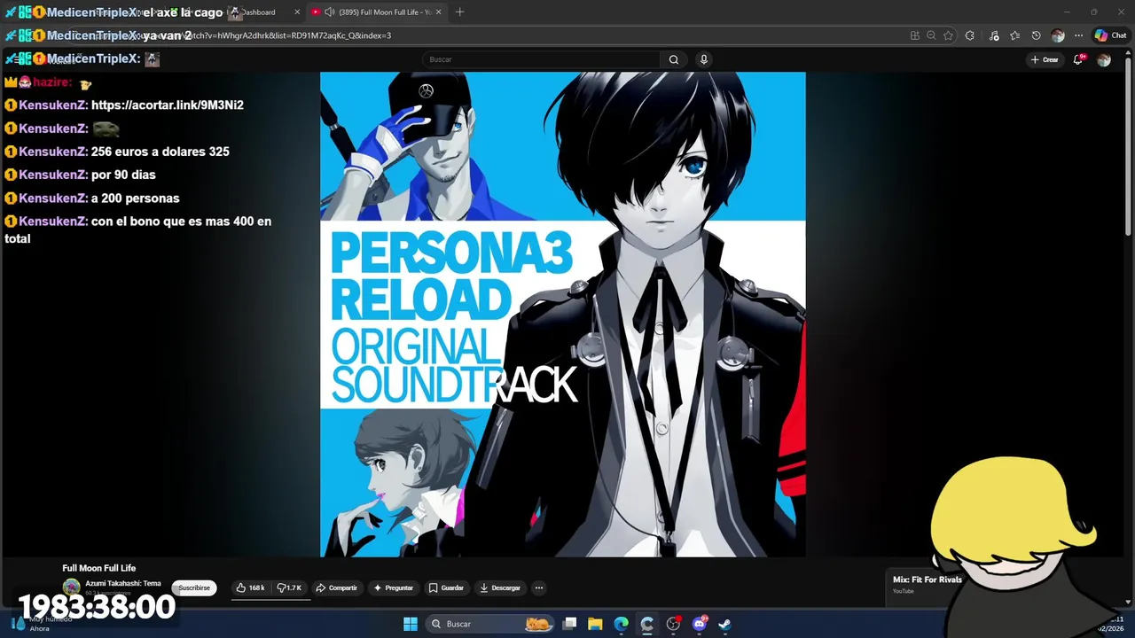Click the channel avatar beside Azumi Takahashi
The width and height of the screenshot is (1135, 638).
71,587
